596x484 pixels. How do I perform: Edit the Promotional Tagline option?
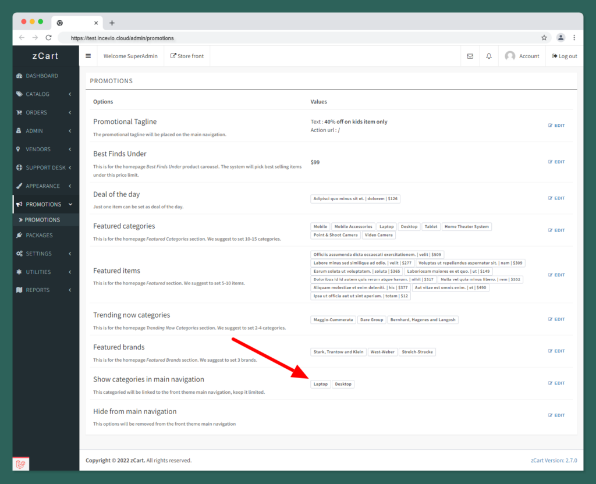[x=556, y=126]
